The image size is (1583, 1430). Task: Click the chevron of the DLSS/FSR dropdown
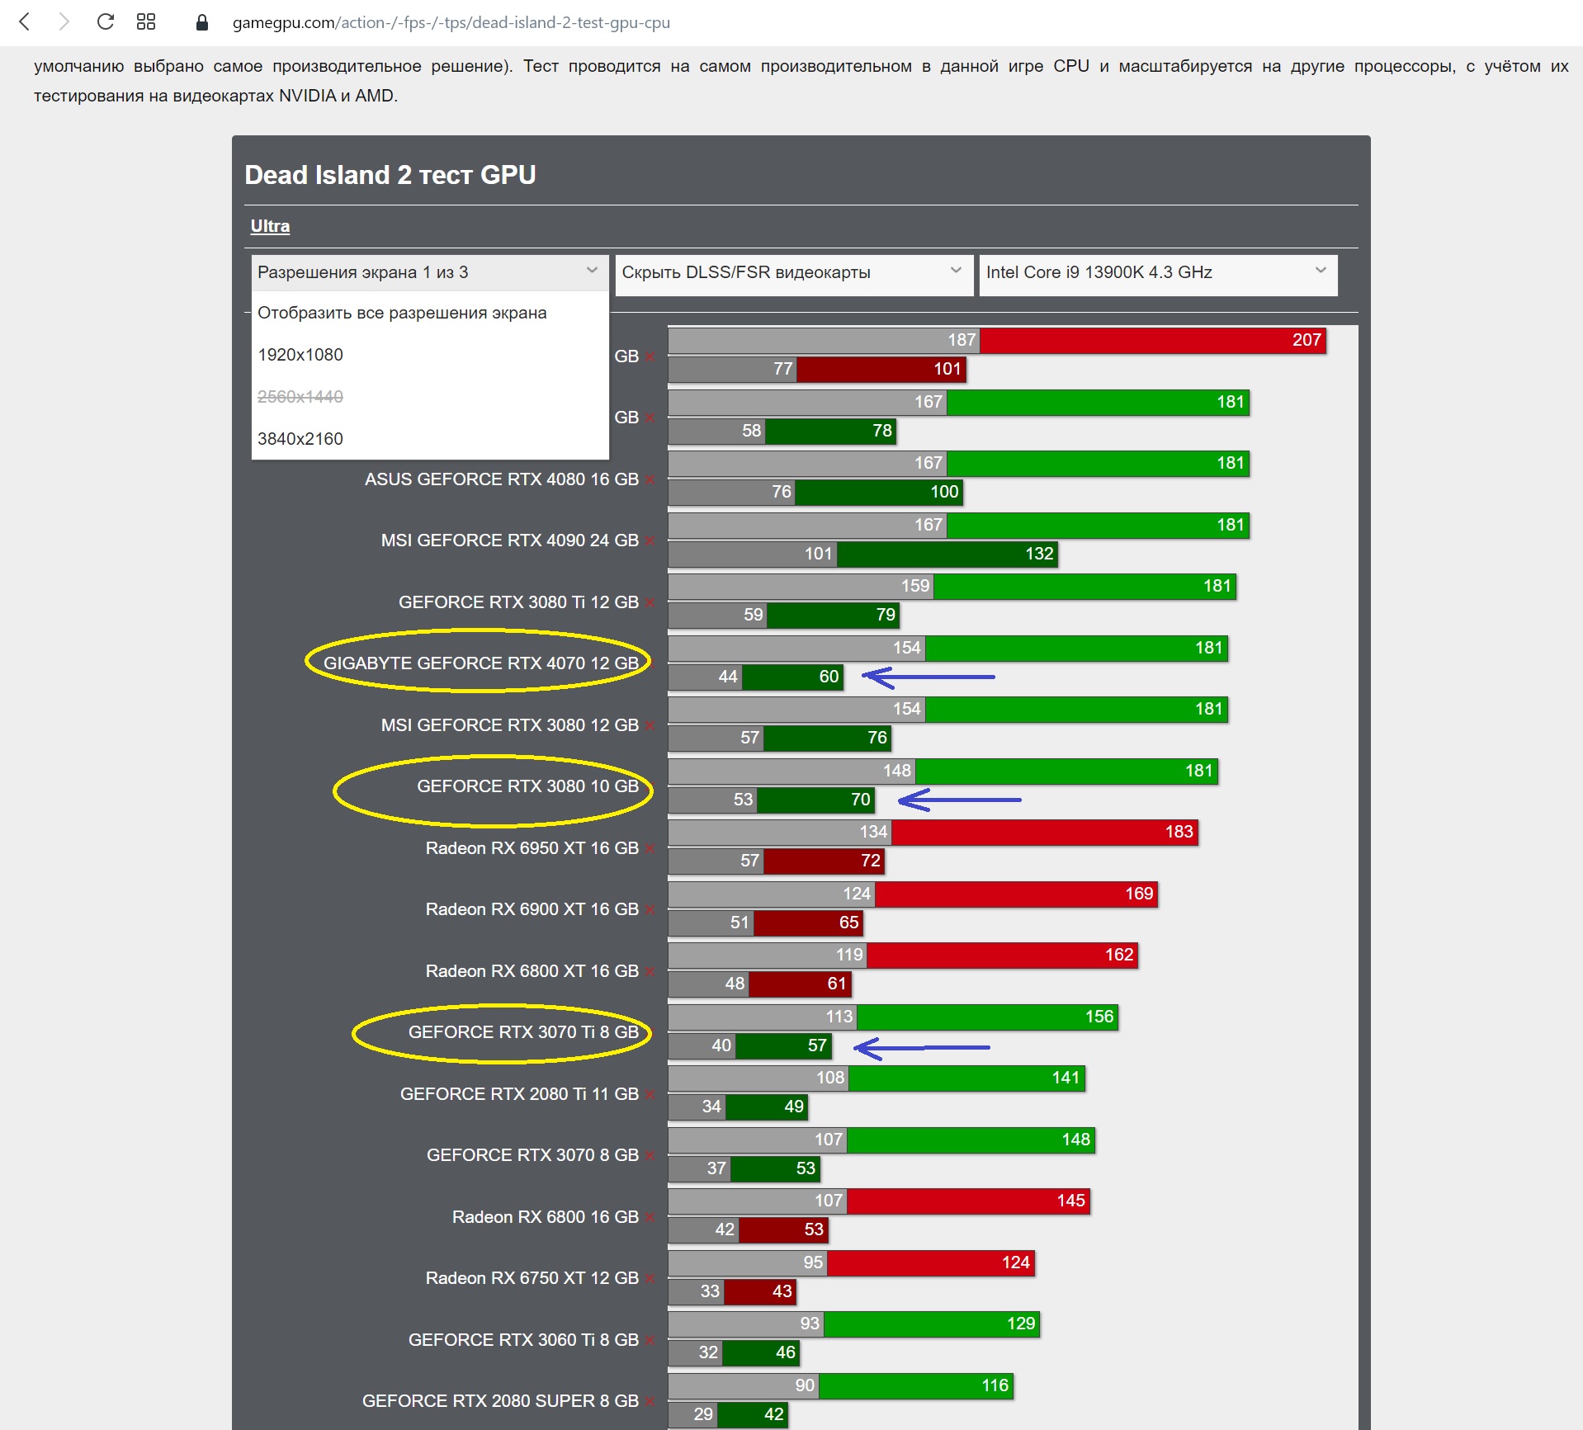coord(956,271)
